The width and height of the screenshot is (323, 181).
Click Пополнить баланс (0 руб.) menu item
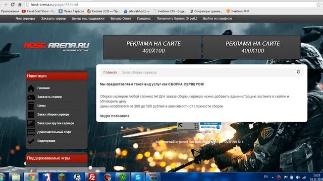[177, 19]
